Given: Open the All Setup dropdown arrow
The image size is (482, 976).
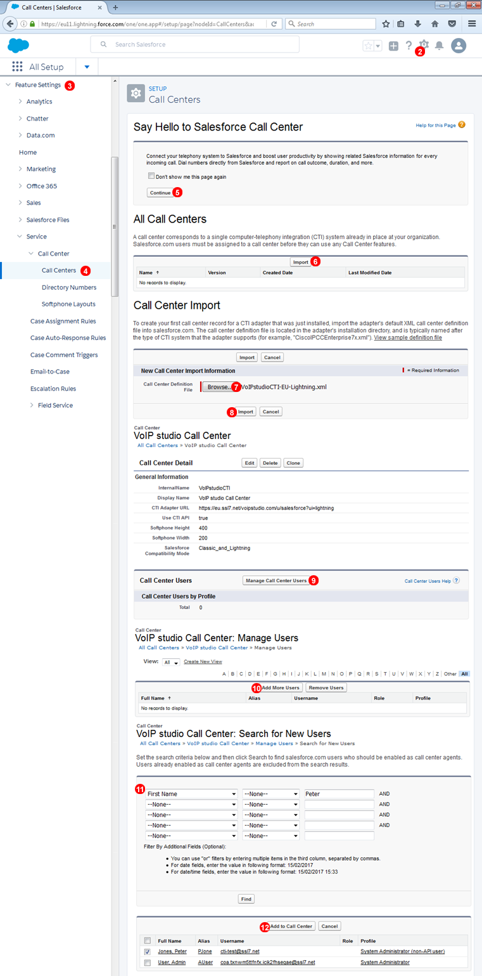Looking at the screenshot, I should (x=87, y=67).
